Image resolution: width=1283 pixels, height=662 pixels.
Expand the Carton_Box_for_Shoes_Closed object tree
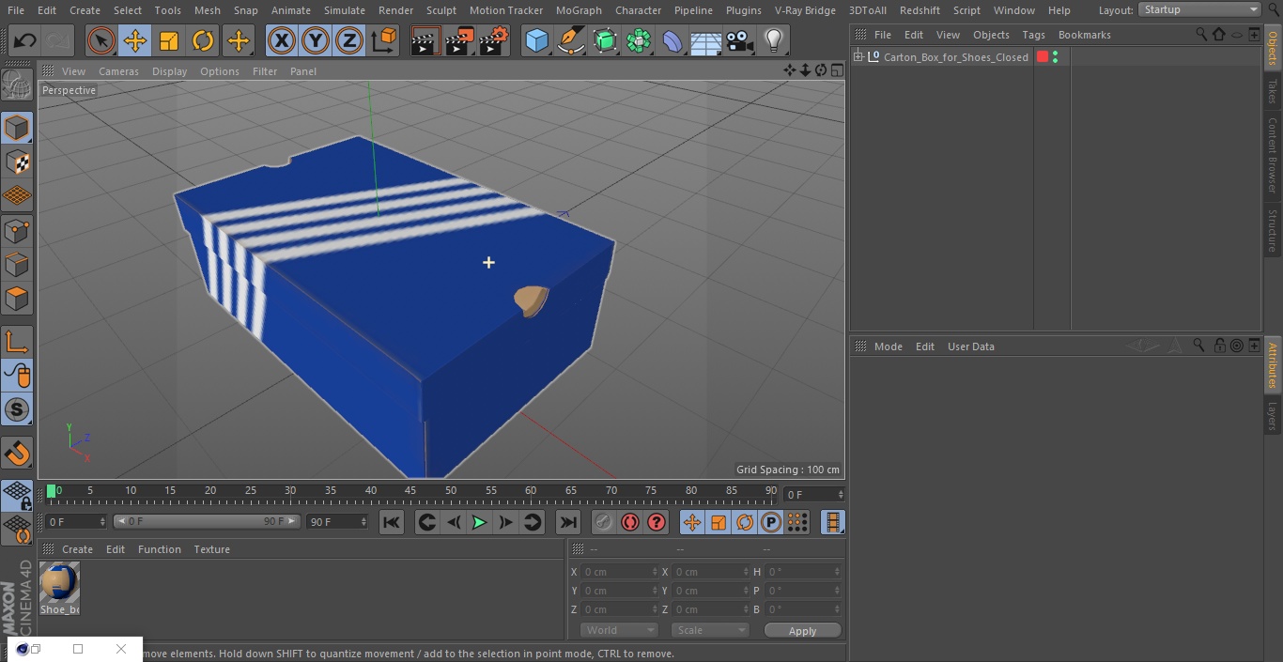tap(858, 57)
